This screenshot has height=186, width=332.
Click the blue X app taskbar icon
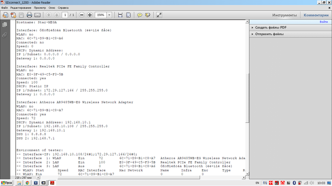36,183
